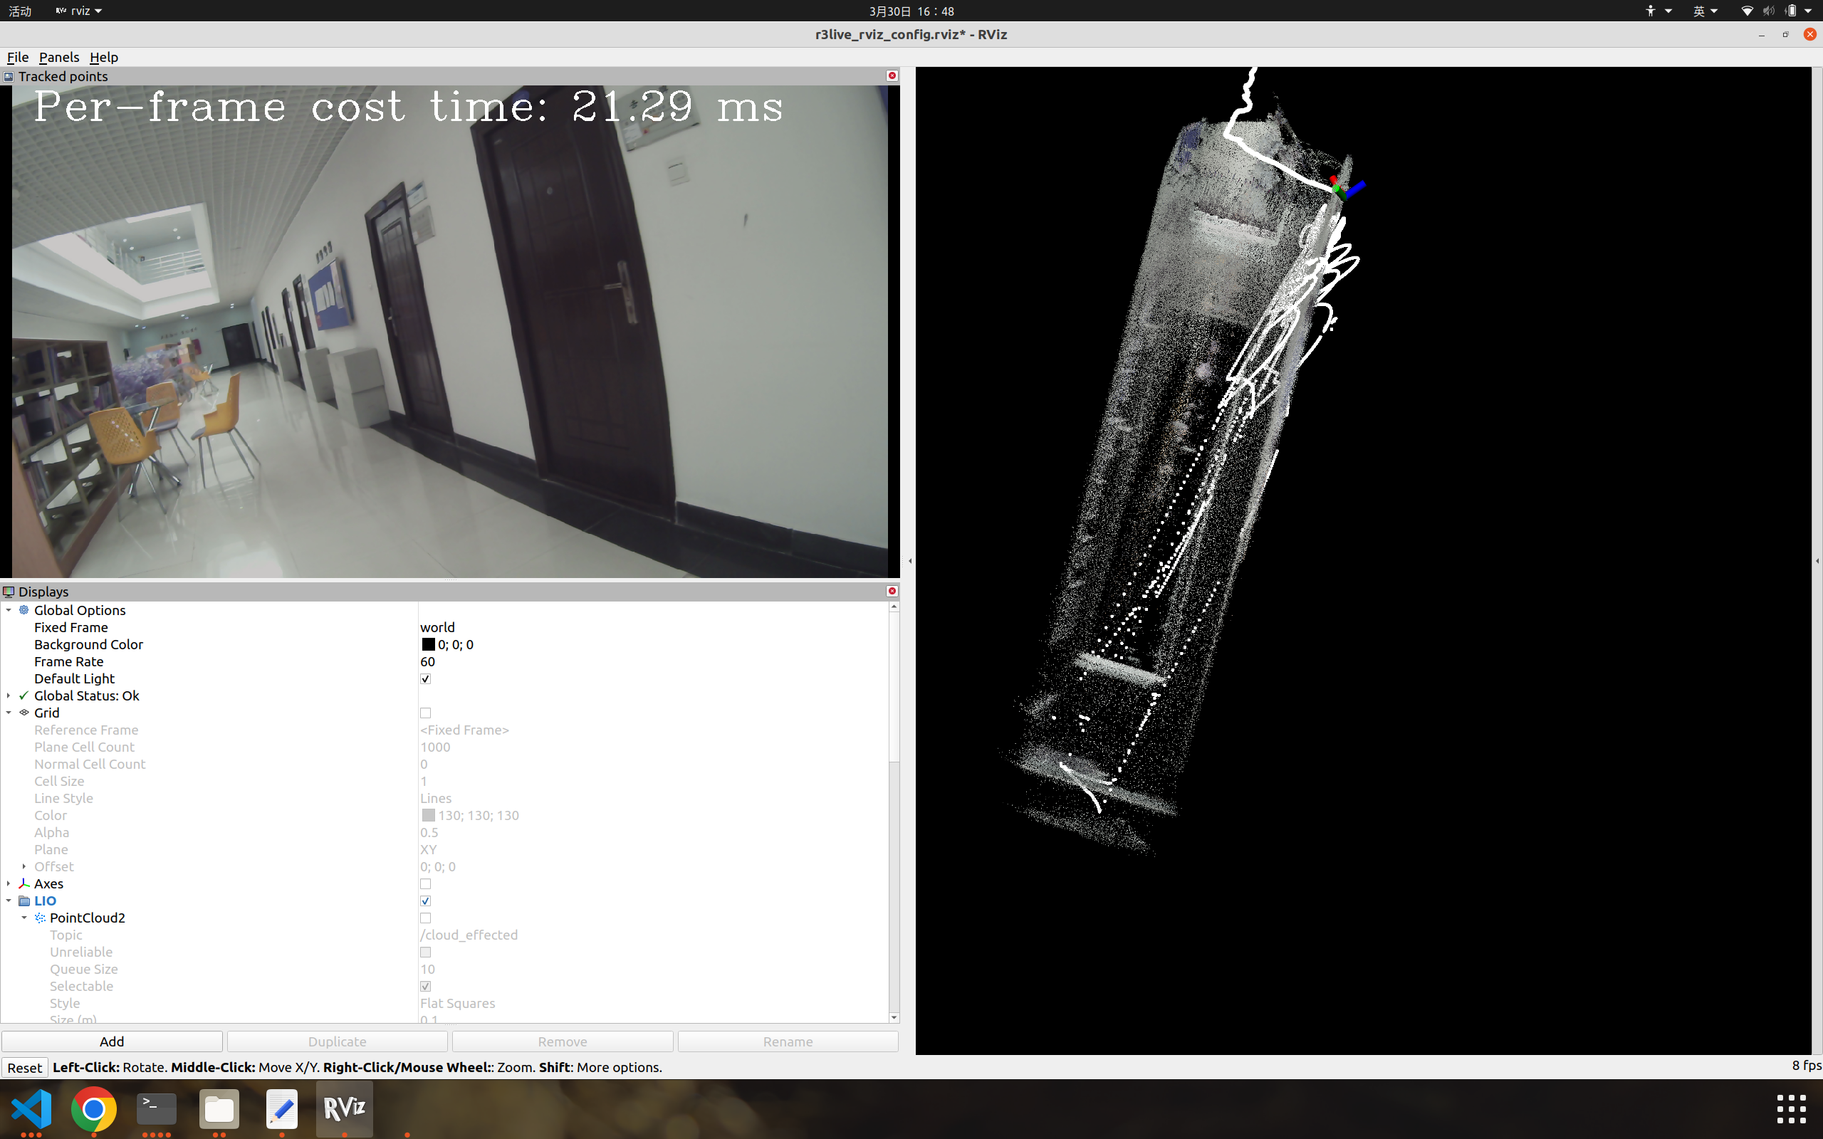Image resolution: width=1823 pixels, height=1139 pixels.
Task: Collapse the LIO display group
Action: (x=9, y=901)
